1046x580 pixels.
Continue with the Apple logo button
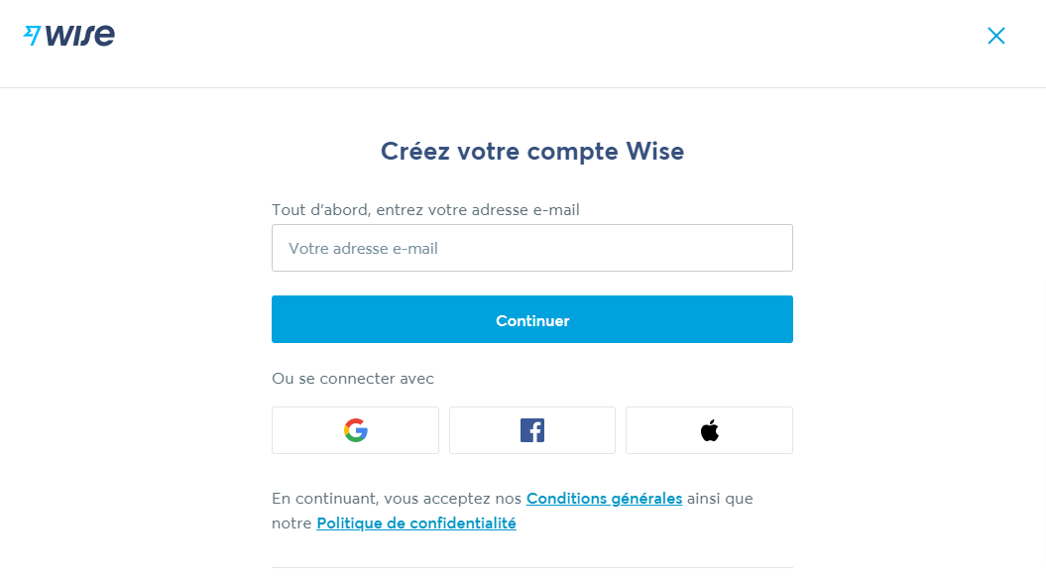(709, 430)
